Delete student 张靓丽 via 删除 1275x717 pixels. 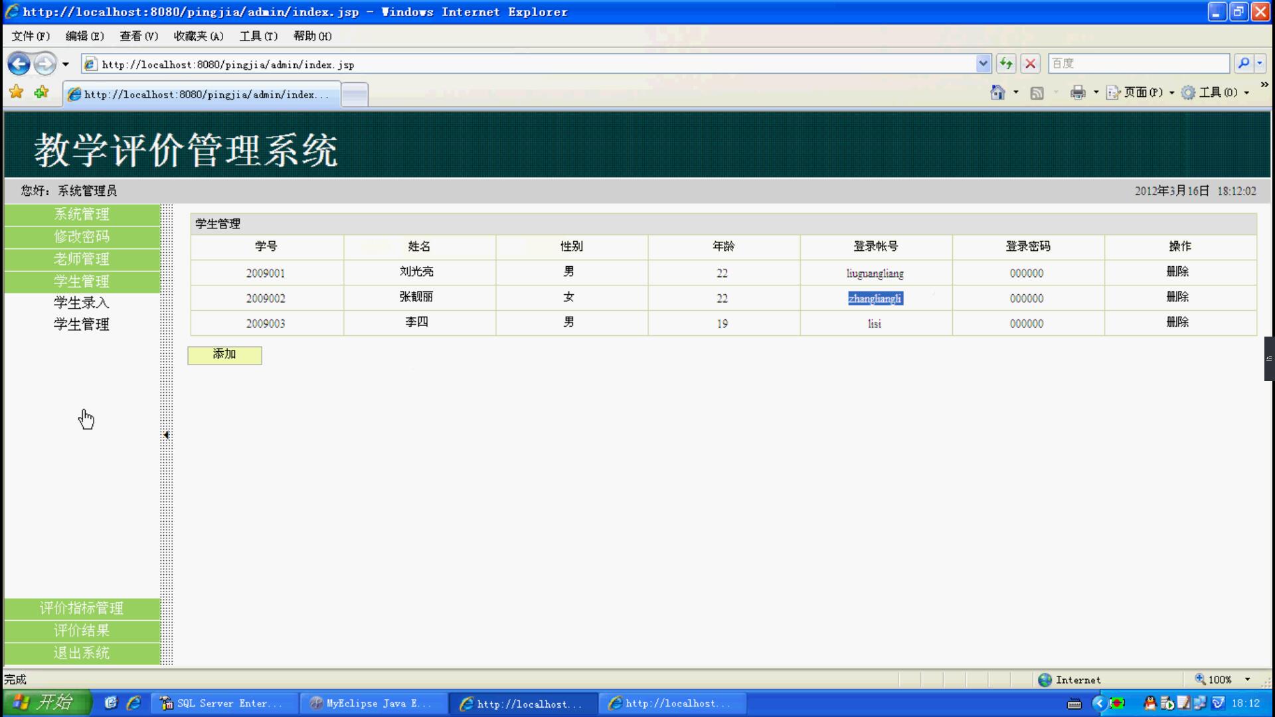[x=1177, y=297]
